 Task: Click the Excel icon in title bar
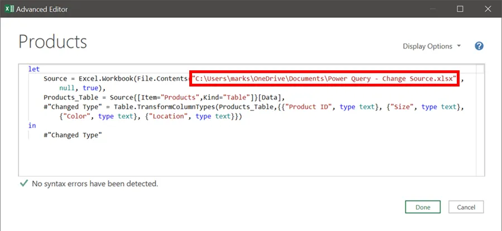click(x=9, y=8)
